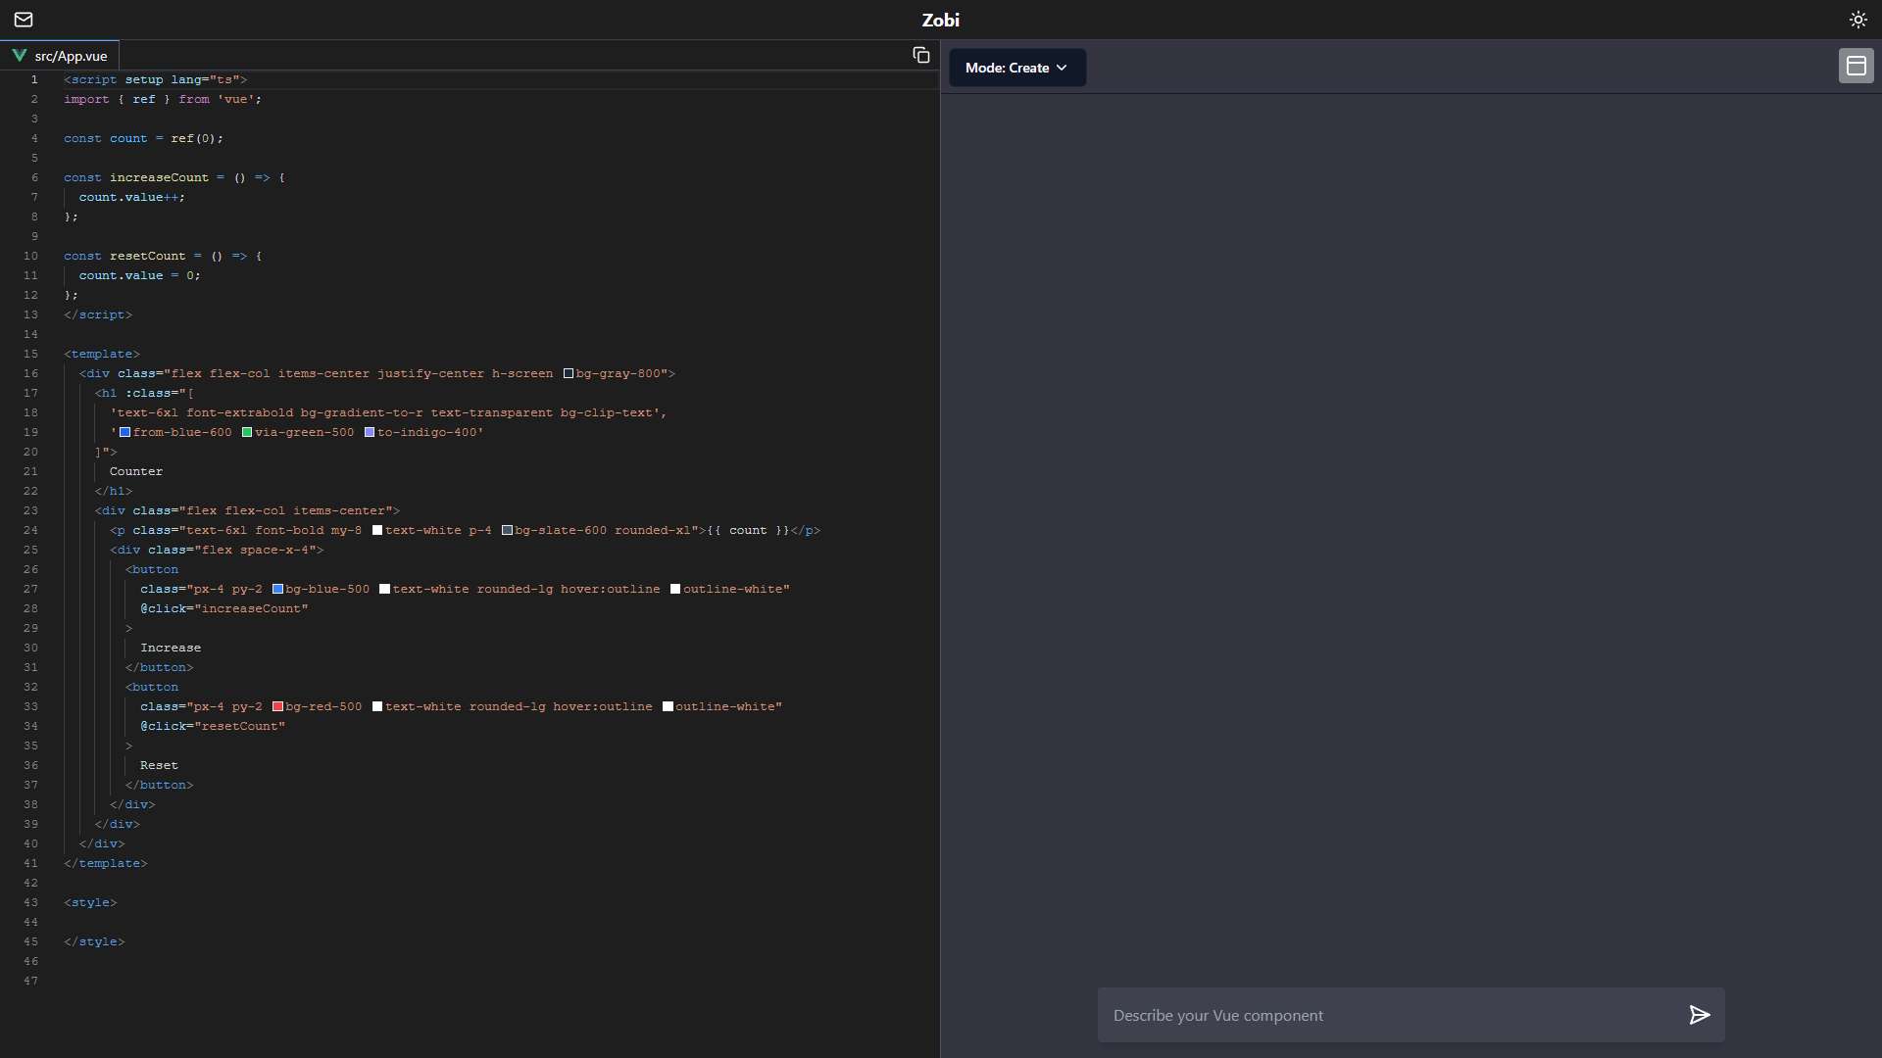The height and width of the screenshot is (1058, 1882).
Task: Click the </script> tag on line 13
Action: point(98,314)
